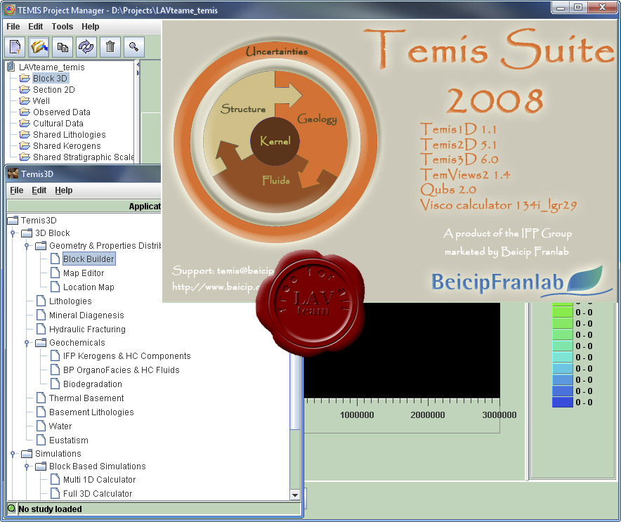
Task: Select BP OrganoFacies & HC Fluids item
Action: (122, 370)
